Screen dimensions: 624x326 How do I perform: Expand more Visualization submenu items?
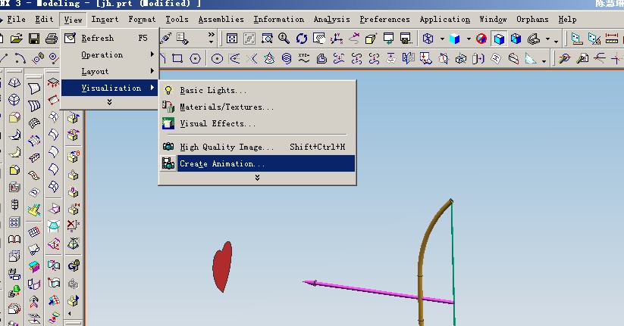pyautogui.click(x=257, y=178)
